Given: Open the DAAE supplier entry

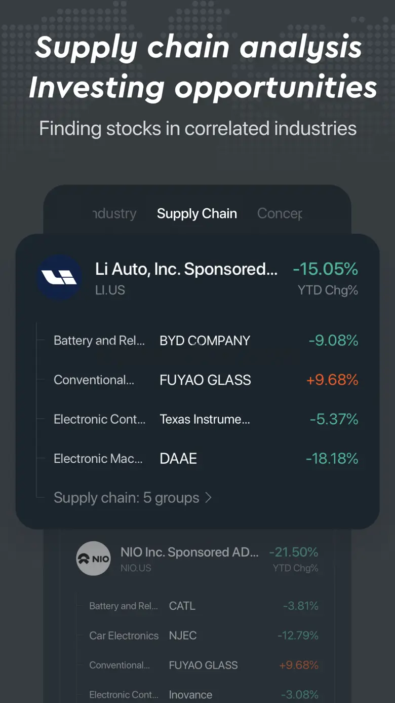Looking at the screenshot, I should (x=178, y=459).
